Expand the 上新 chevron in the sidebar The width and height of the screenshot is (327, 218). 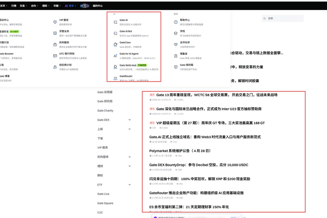pyautogui.click(x=129, y=129)
